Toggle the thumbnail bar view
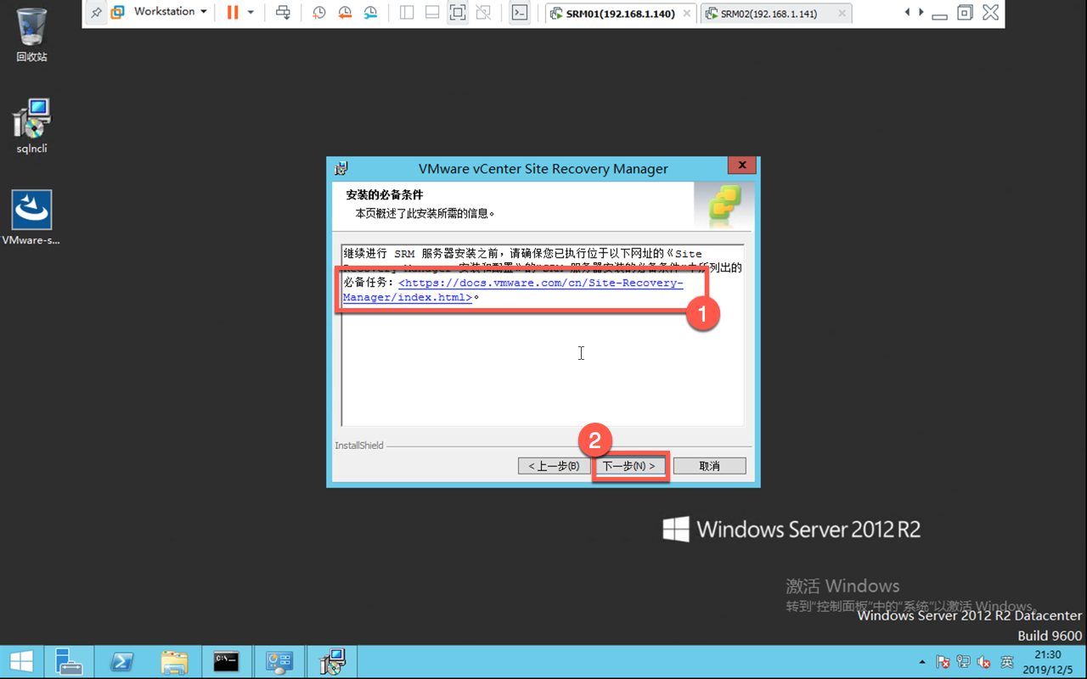The height and width of the screenshot is (679, 1087). coord(431,13)
